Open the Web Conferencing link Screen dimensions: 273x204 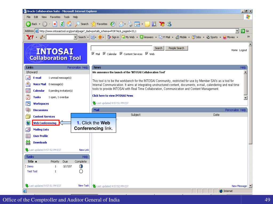click(x=45, y=123)
